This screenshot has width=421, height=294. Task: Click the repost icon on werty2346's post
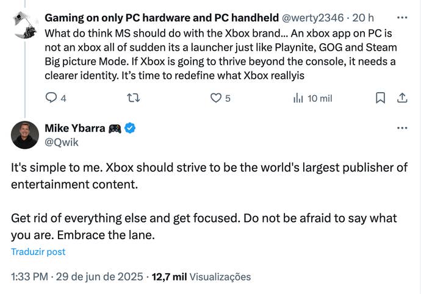click(132, 98)
